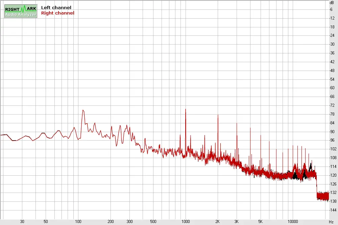Click the -54 dB axis value
This screenshot has width=338, height=225.
[x=332, y=79]
